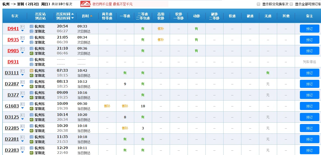The height and width of the screenshot is (155, 321).
Task: Expand details arrow under D3111
Action: tap(22, 75)
